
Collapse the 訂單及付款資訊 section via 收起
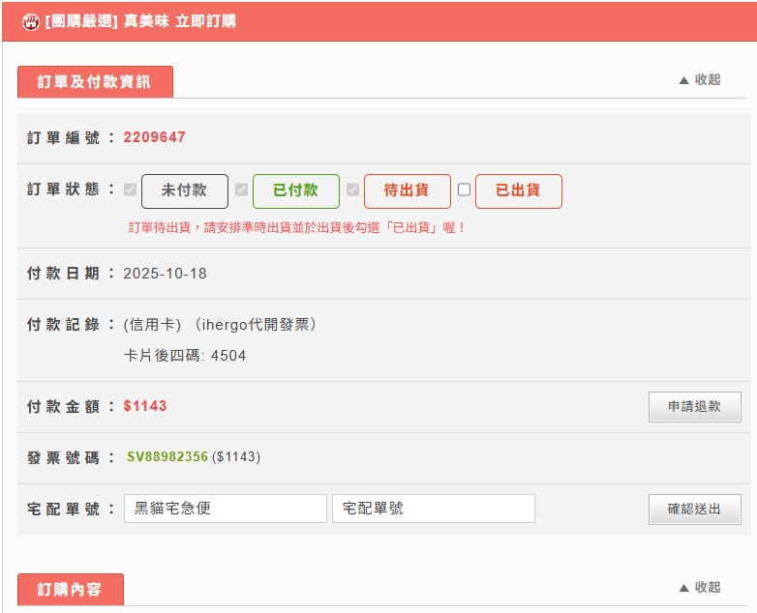tap(700, 80)
